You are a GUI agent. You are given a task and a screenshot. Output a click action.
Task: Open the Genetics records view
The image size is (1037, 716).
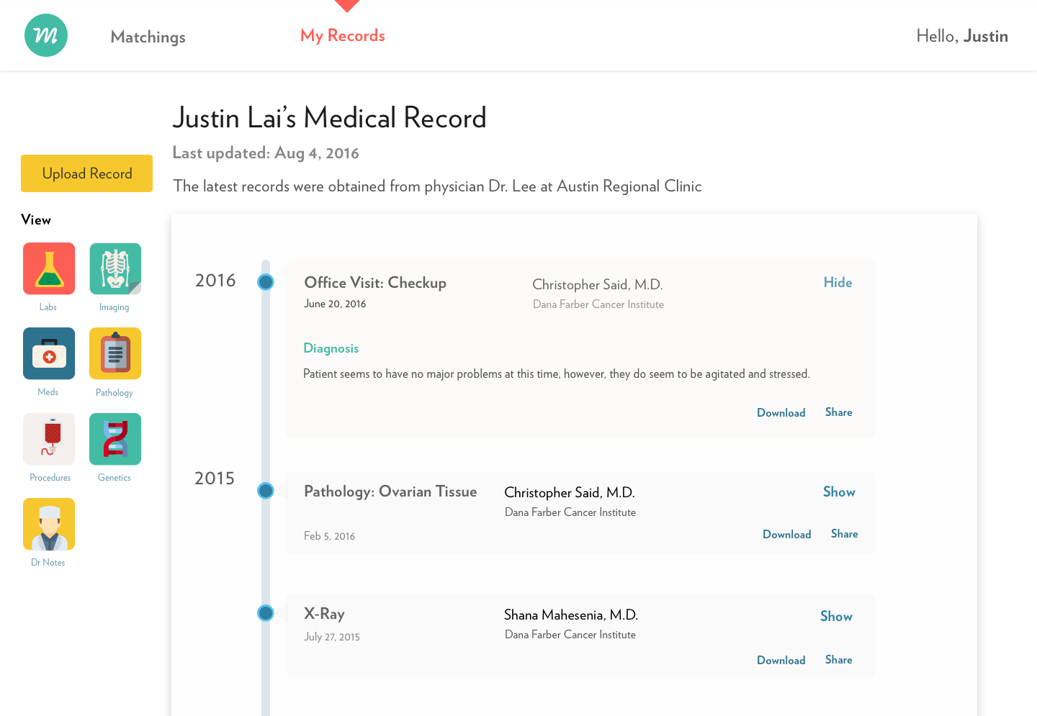(115, 439)
